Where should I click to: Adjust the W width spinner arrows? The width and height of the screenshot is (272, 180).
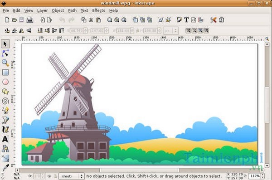[132, 31]
